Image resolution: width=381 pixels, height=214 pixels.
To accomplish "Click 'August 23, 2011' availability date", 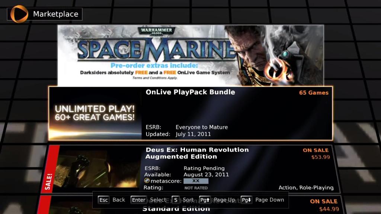I will tap(206, 175).
